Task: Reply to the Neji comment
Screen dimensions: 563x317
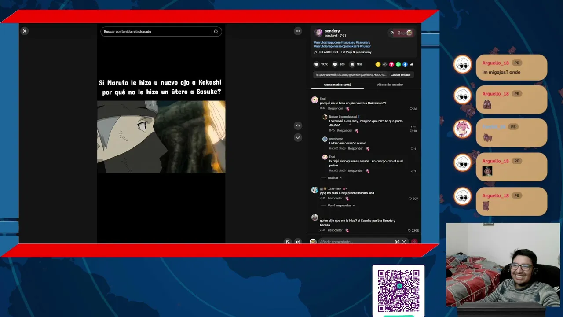Action: pyautogui.click(x=335, y=198)
